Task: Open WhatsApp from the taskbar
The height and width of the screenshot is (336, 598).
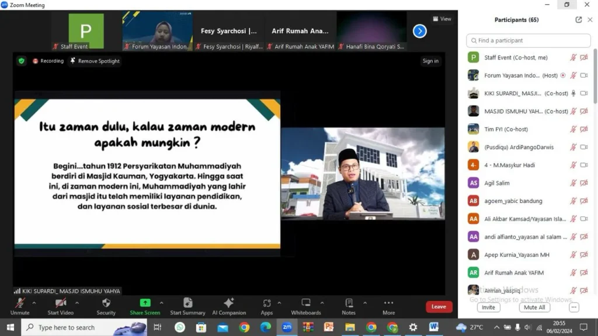Action: point(180,327)
